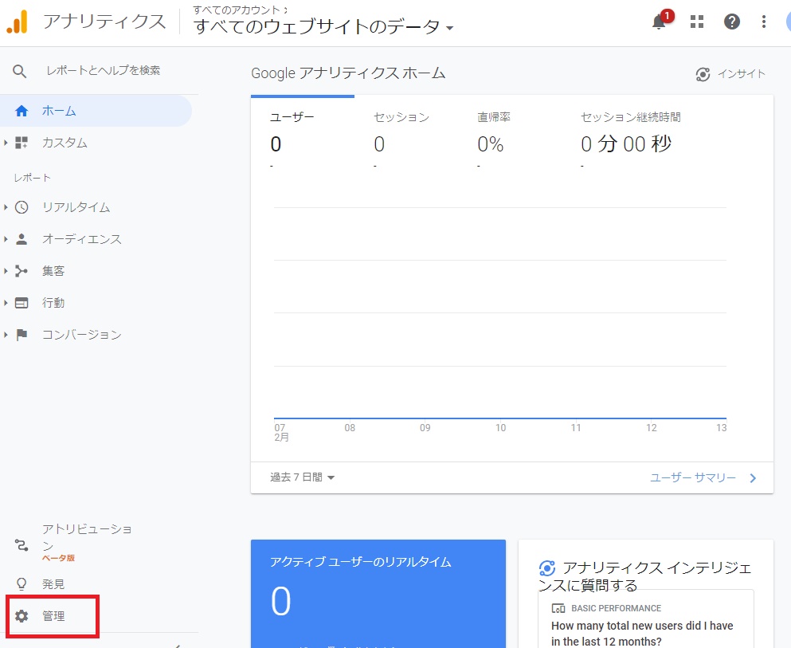Open the help question mark icon
Viewport: 791px width, 648px height.
(x=731, y=22)
